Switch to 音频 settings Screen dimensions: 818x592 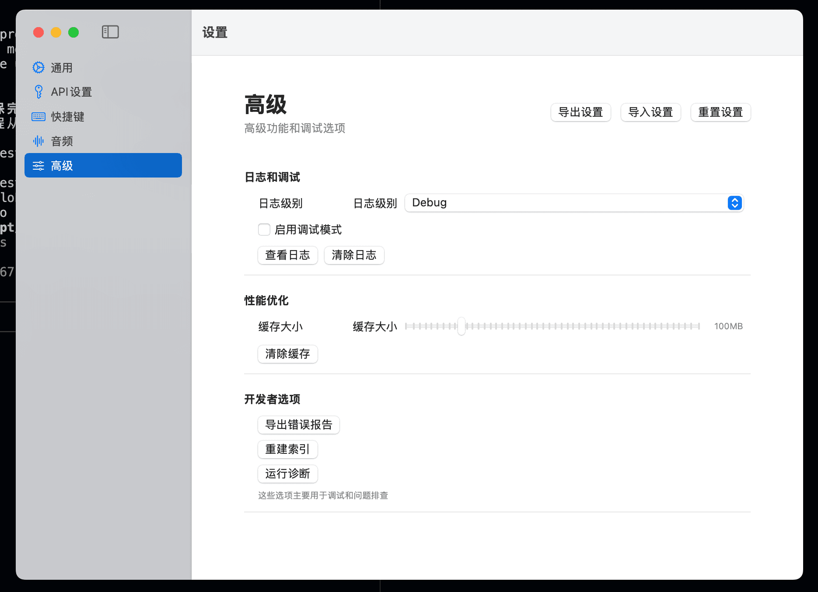[x=103, y=141]
